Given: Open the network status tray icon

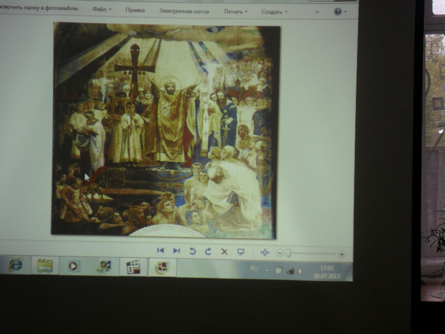Looking at the screenshot, I should [290, 272].
